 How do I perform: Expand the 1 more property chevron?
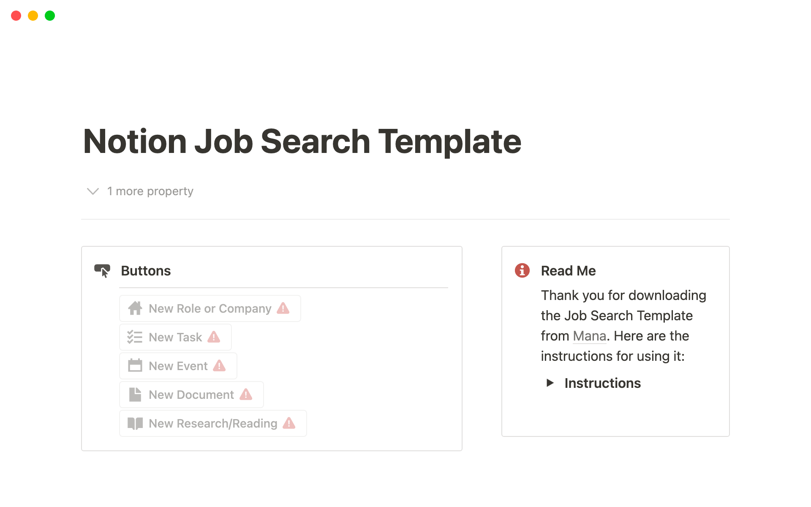click(x=93, y=191)
